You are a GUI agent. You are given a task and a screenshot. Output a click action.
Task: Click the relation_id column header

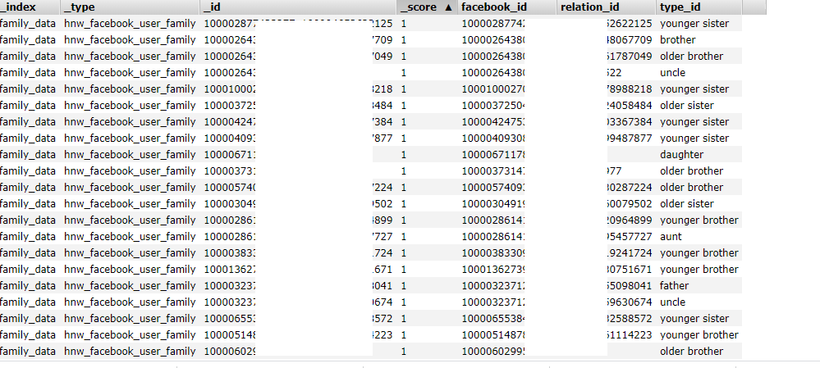click(x=589, y=7)
